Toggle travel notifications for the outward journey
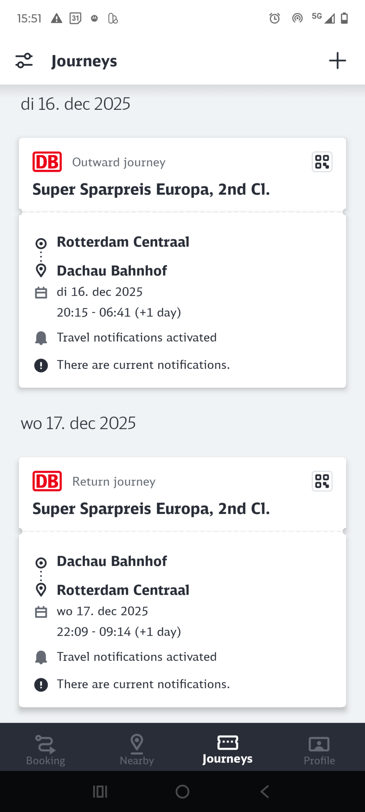This screenshot has height=812, width=365. (x=137, y=337)
